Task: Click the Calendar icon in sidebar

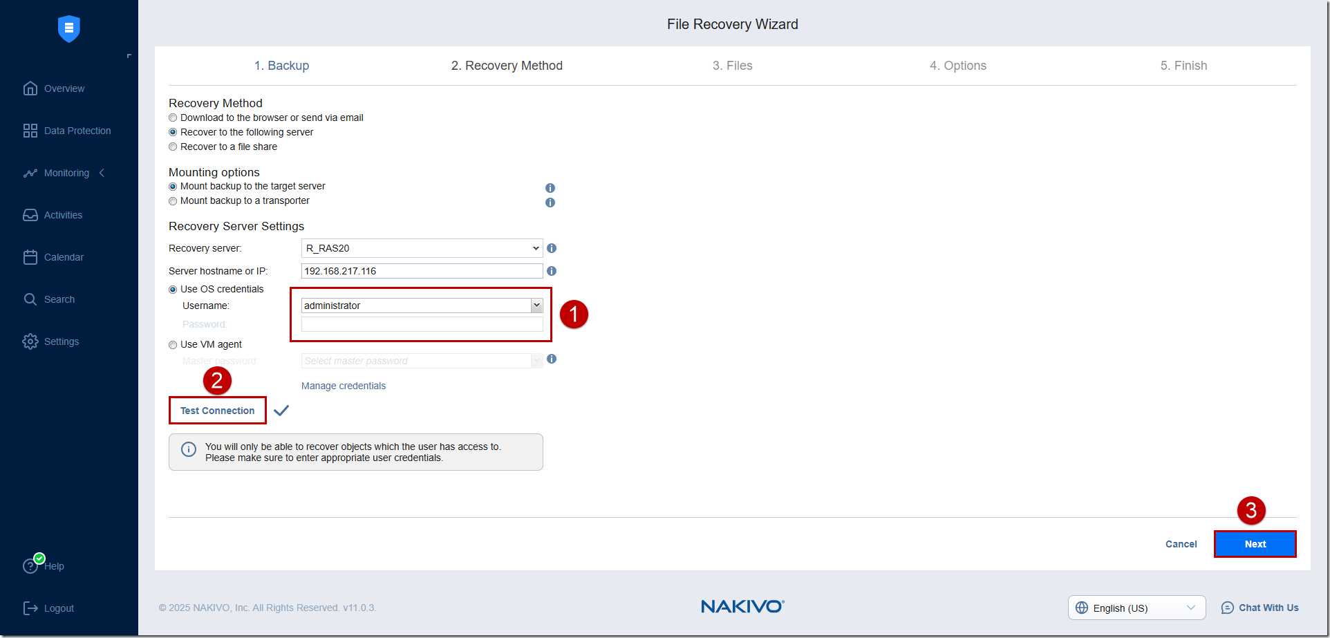Action: (x=30, y=257)
